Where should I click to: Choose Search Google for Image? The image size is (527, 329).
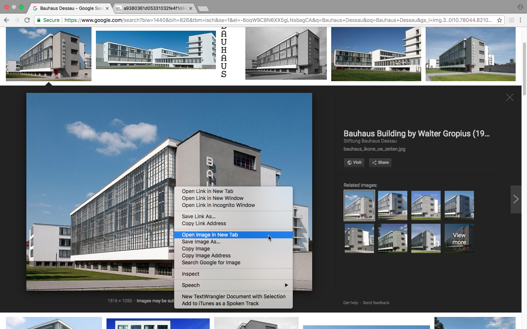pyautogui.click(x=211, y=262)
